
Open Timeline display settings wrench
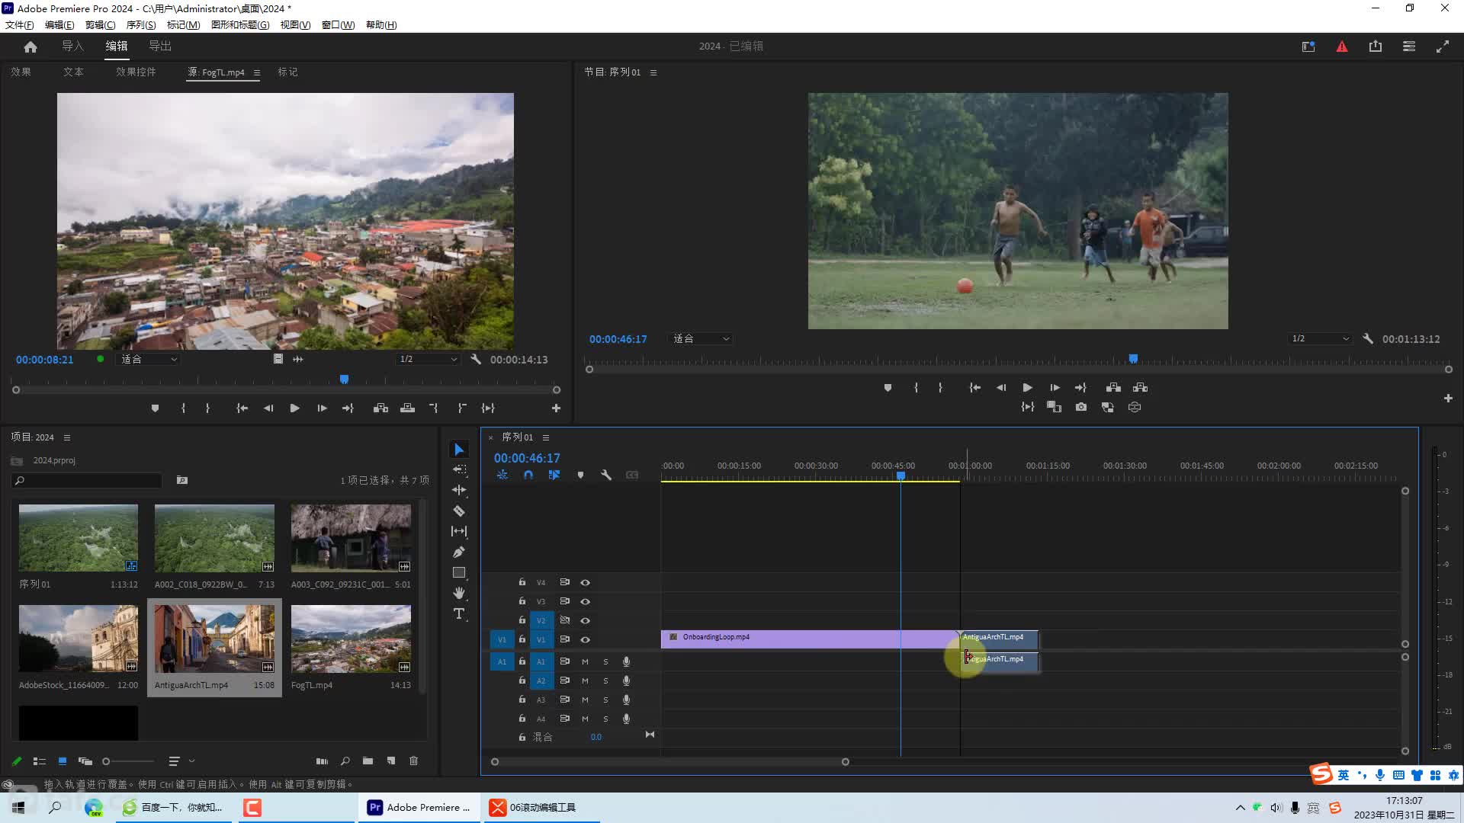point(606,475)
